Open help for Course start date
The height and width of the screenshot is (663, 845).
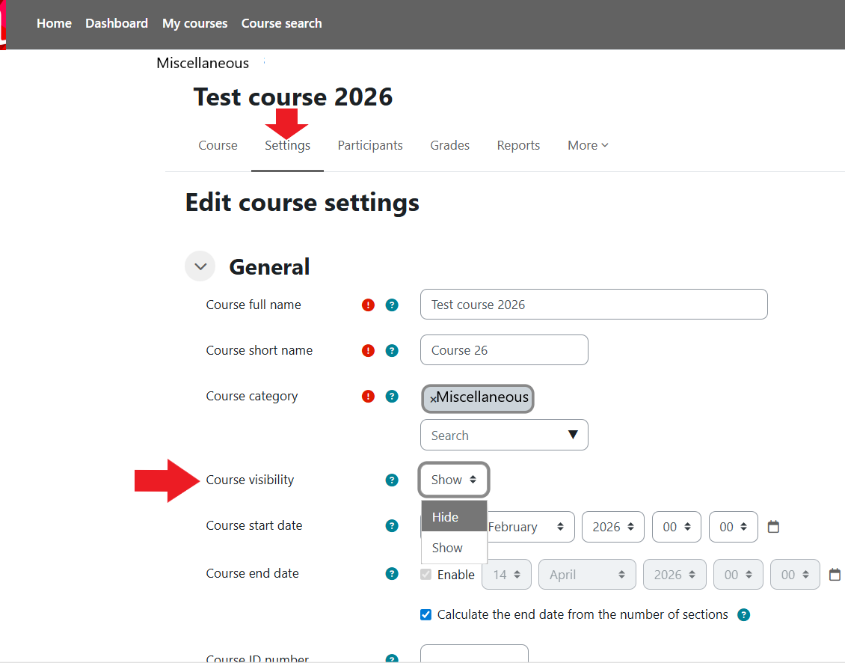(x=392, y=526)
